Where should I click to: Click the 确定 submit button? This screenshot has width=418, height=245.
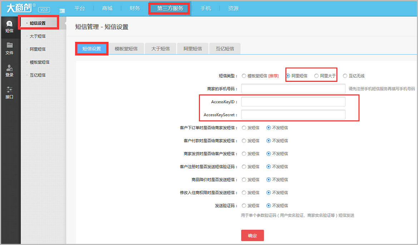252,235
